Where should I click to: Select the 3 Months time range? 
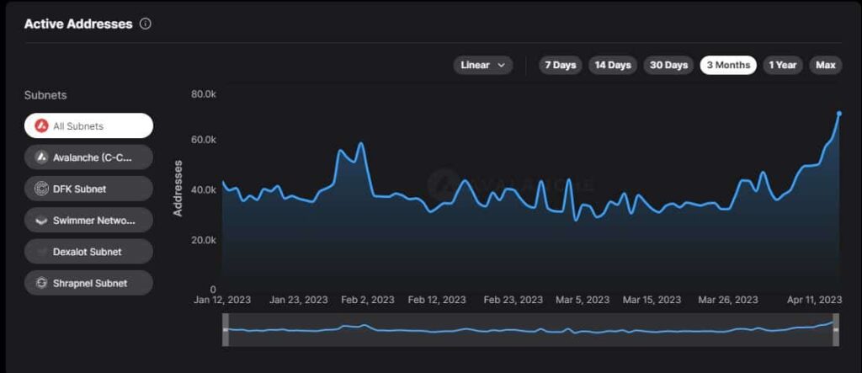[x=728, y=65]
